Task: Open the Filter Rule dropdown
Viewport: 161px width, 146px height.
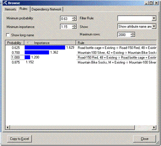Action: point(154,18)
